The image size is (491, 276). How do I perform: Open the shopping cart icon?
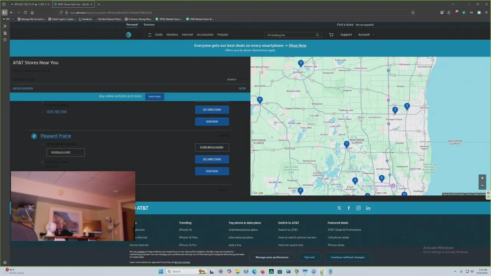[x=331, y=34]
